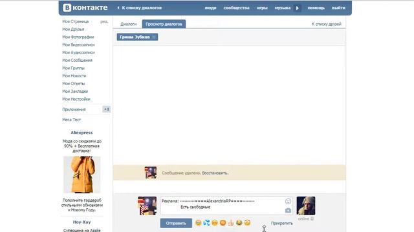Insert the sixth emoji, after thumbs up
The image size is (414, 232).
pyautogui.click(x=239, y=223)
